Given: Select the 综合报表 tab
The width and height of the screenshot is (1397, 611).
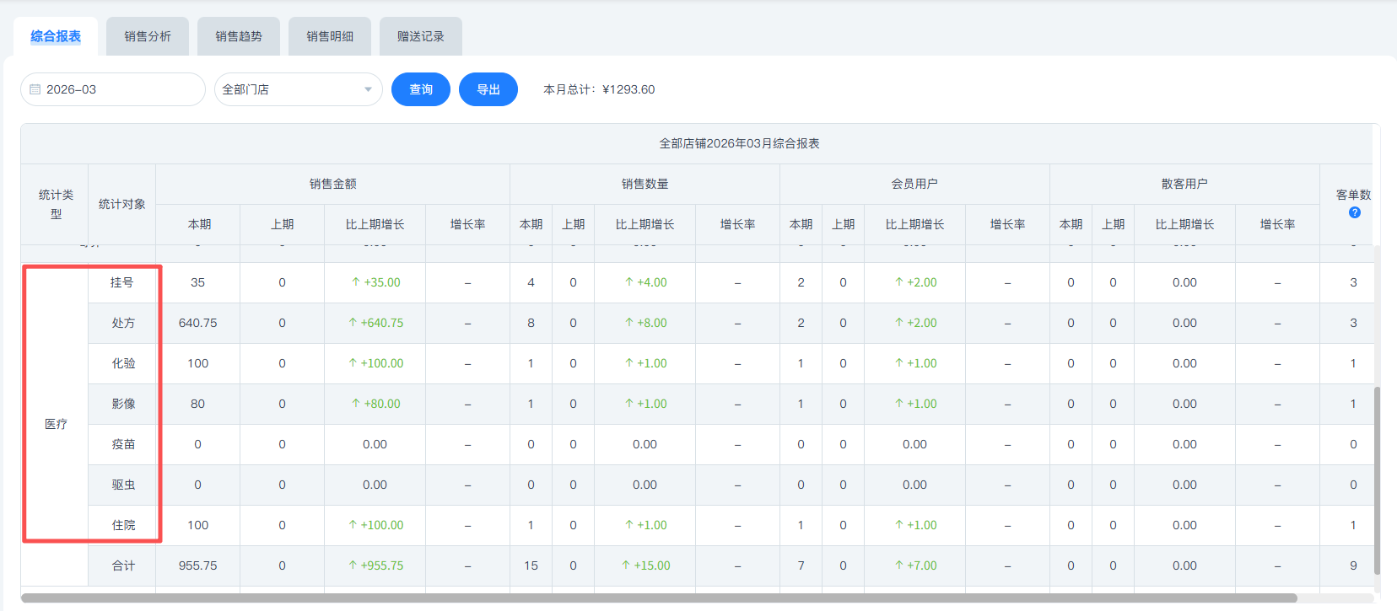Looking at the screenshot, I should click(56, 36).
